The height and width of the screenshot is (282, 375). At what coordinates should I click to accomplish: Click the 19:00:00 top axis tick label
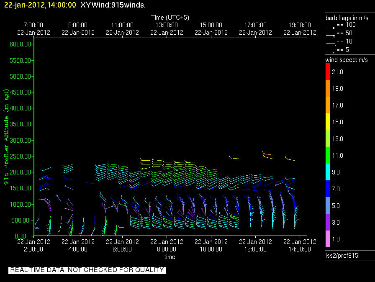coord(300,25)
